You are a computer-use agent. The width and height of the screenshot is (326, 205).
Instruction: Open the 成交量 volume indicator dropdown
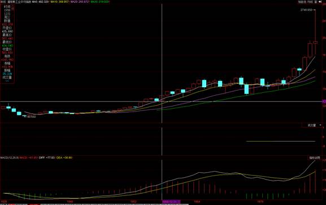coord(314,125)
